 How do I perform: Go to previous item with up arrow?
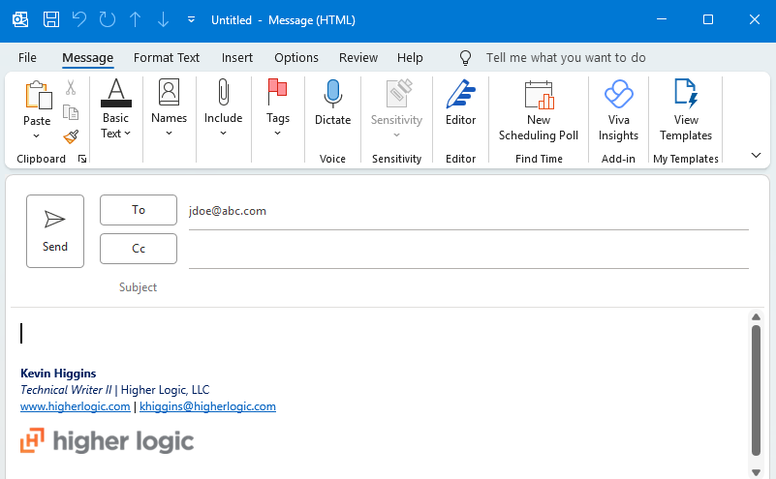[135, 19]
